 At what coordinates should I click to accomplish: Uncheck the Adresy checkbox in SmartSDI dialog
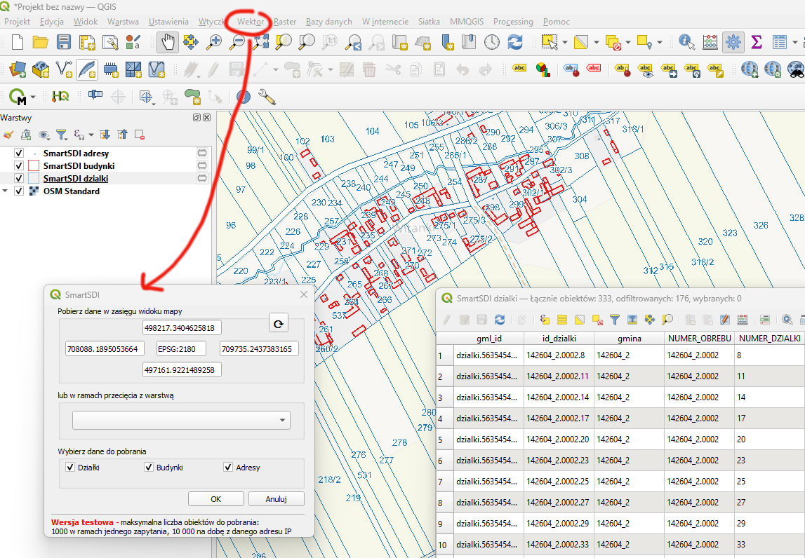pyautogui.click(x=229, y=468)
